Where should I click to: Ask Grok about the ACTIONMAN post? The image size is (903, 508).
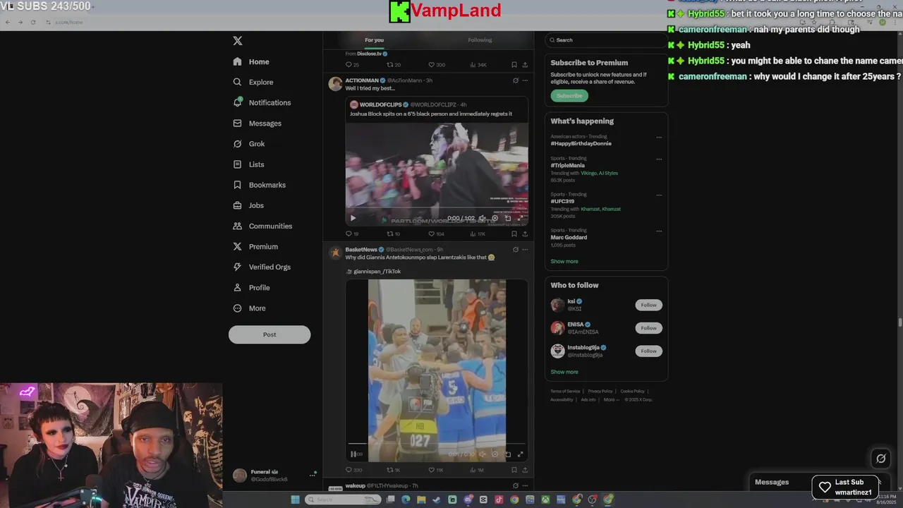click(516, 80)
